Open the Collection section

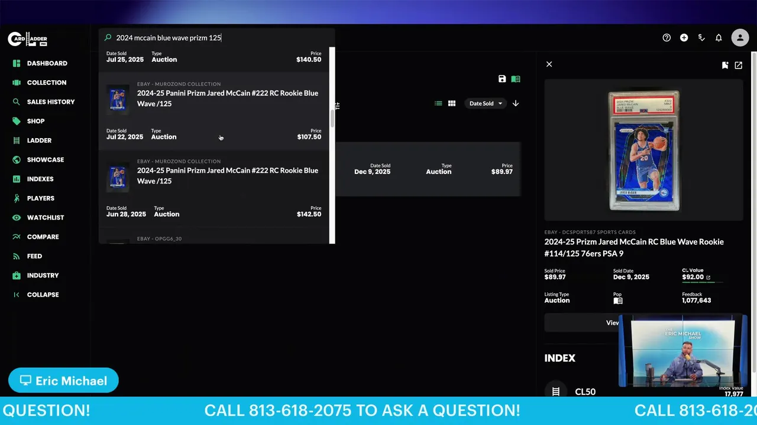[x=46, y=83]
